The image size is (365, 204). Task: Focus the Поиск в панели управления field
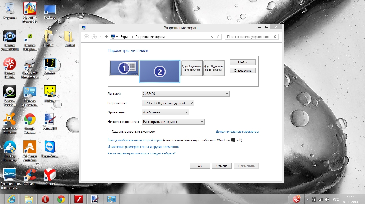point(252,37)
